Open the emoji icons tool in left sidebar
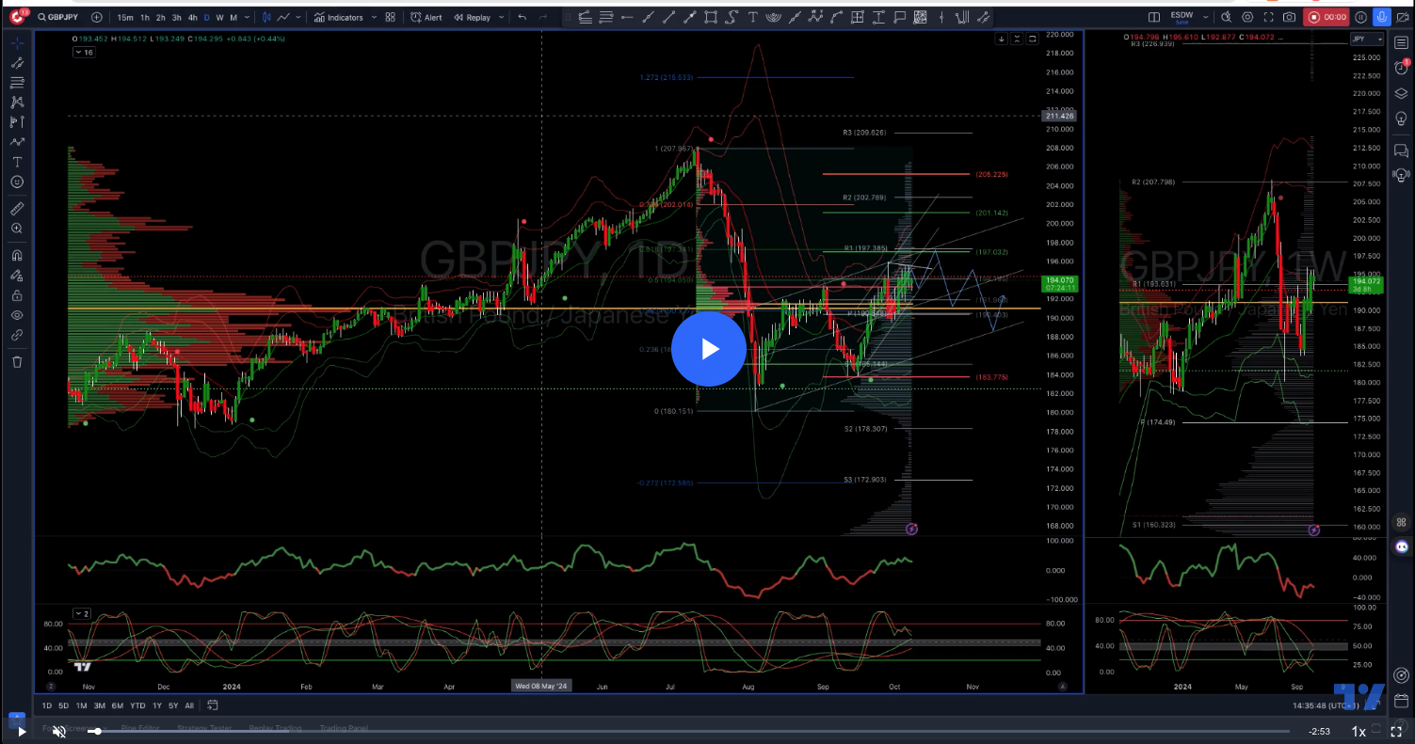 pyautogui.click(x=17, y=182)
